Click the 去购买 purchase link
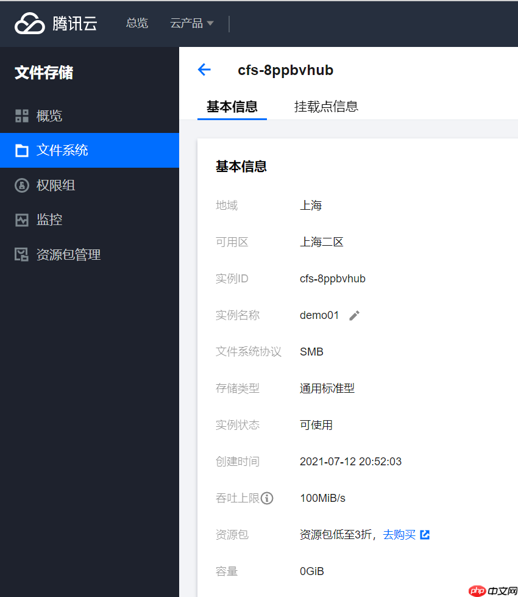Image resolution: width=518 pixels, height=597 pixels. click(399, 535)
